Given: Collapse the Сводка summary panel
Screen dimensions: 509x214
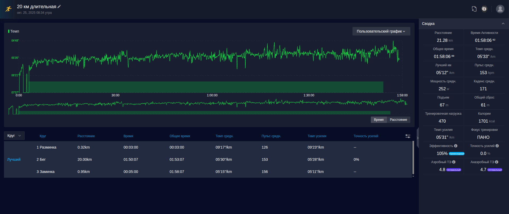Looking at the screenshot, I should 503,24.
